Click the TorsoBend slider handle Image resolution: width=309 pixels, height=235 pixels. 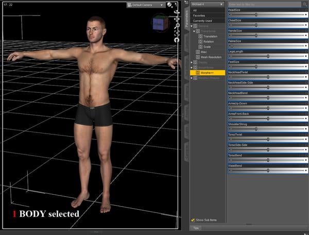[268, 160]
